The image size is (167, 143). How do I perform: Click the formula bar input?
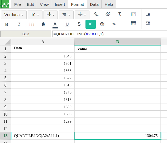click(109, 34)
